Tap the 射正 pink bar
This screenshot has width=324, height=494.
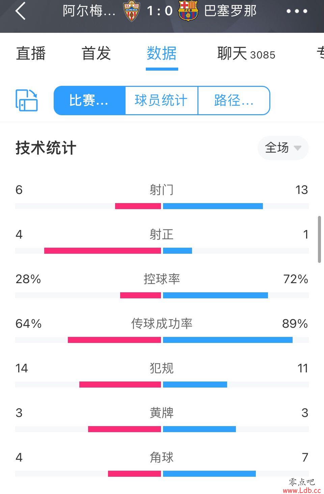tap(103, 251)
